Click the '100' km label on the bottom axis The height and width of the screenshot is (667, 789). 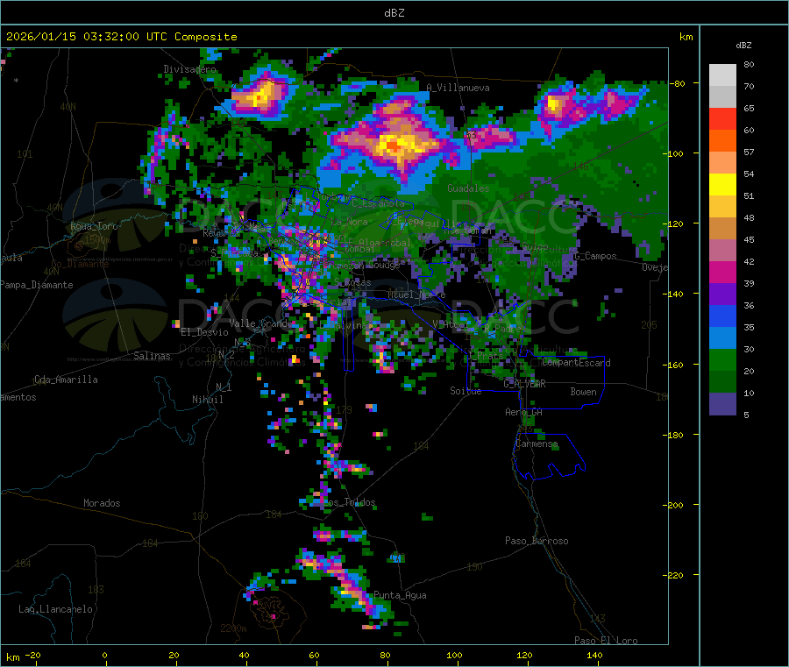point(454,655)
